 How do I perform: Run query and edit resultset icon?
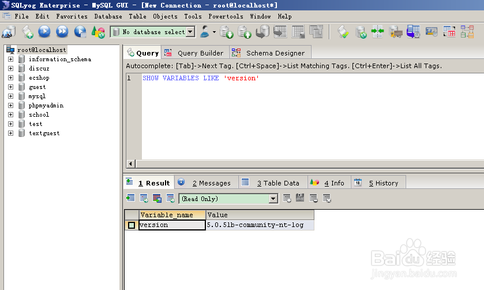[80, 32]
